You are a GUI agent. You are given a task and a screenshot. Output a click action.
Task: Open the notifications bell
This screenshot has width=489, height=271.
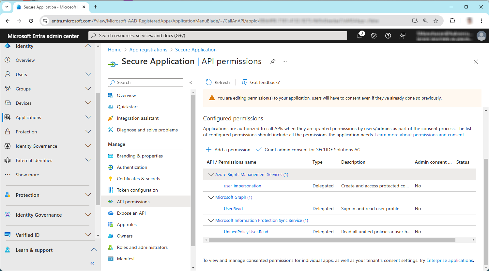point(359,36)
